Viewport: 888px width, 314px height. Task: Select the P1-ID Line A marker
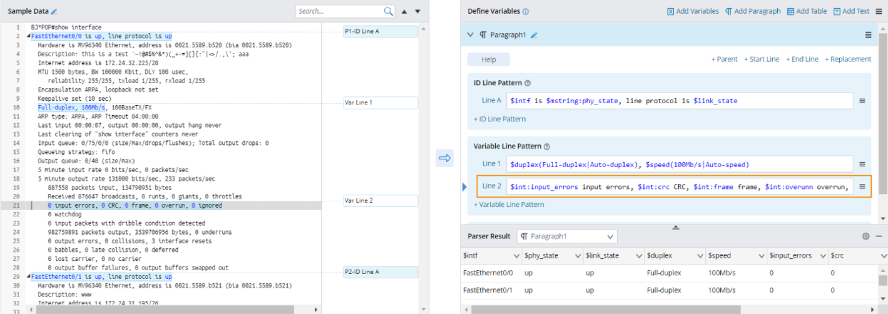point(380,31)
